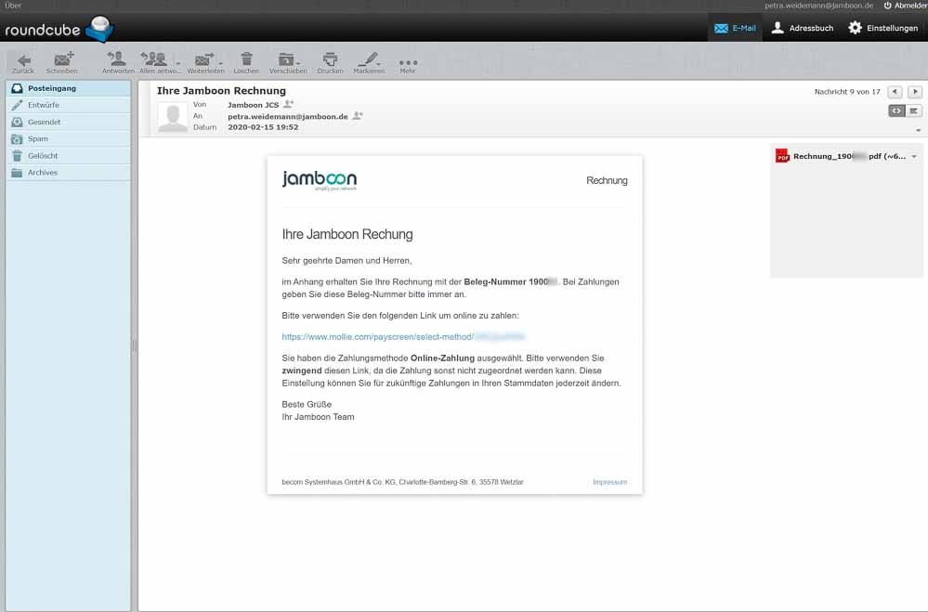Switch to the E-Mail tab
Screen dimensions: 928x612
point(735,28)
